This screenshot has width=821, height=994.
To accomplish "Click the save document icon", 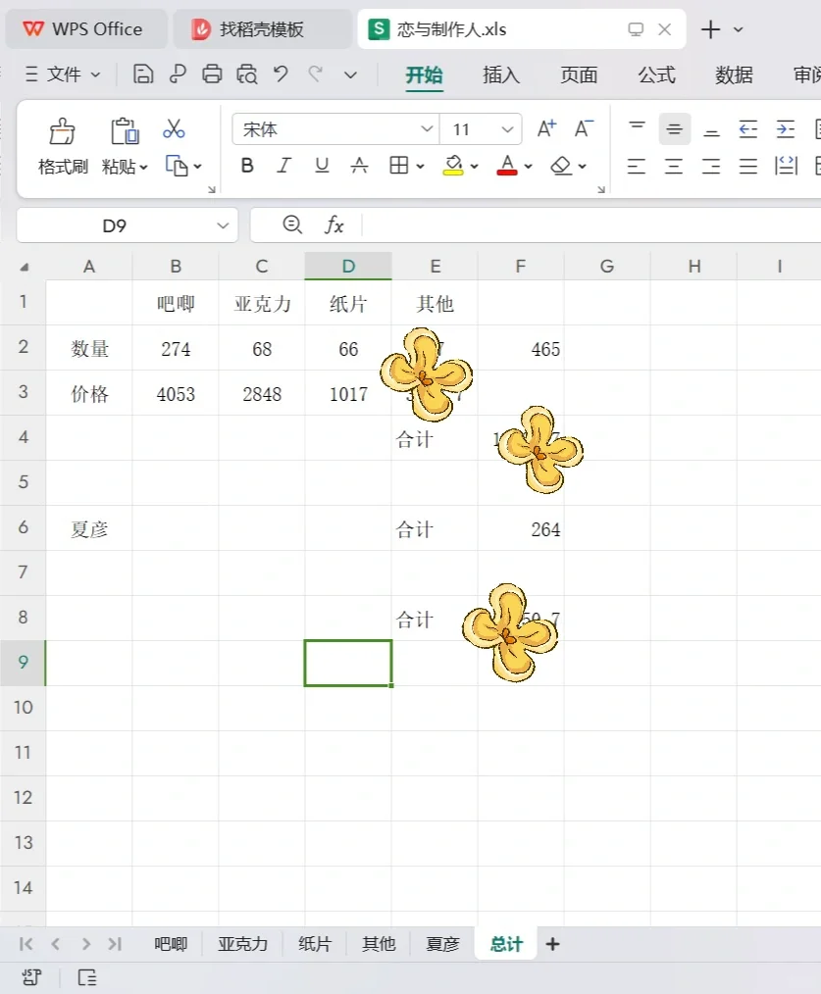I will [144, 74].
